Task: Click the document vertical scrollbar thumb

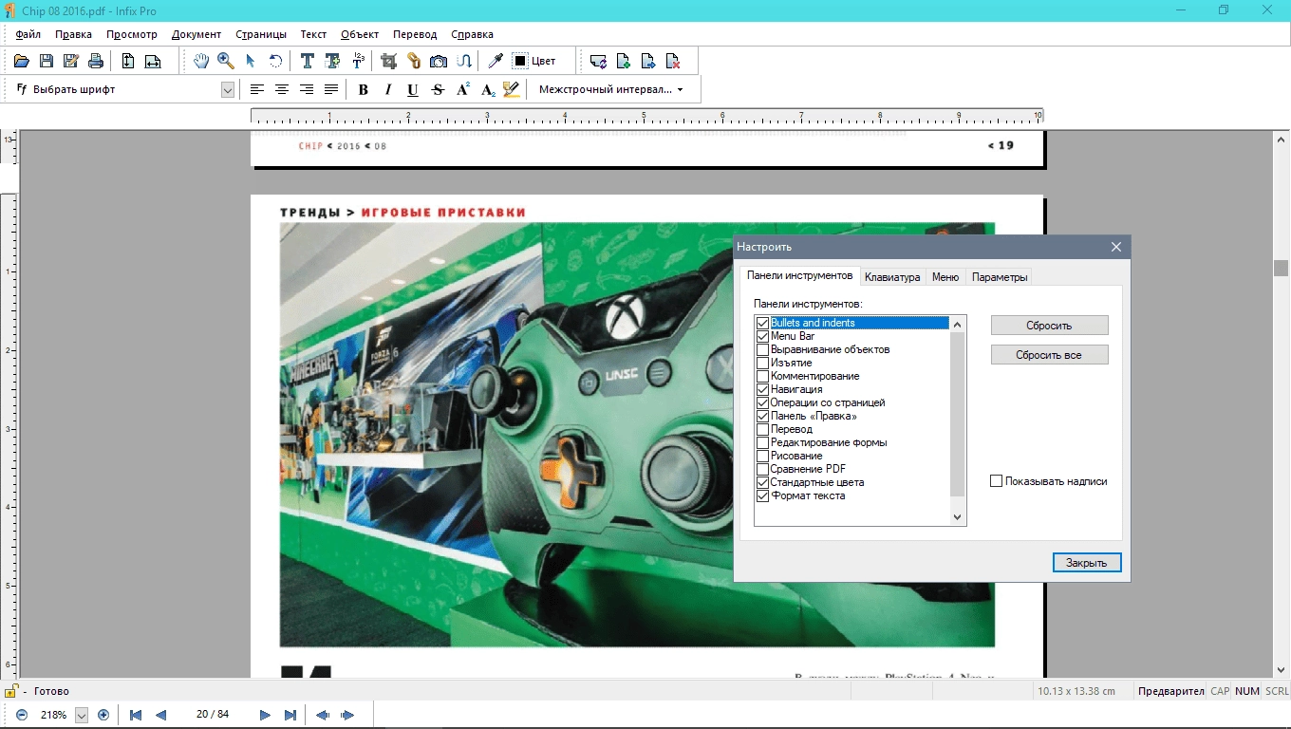Action: pyautogui.click(x=1281, y=268)
